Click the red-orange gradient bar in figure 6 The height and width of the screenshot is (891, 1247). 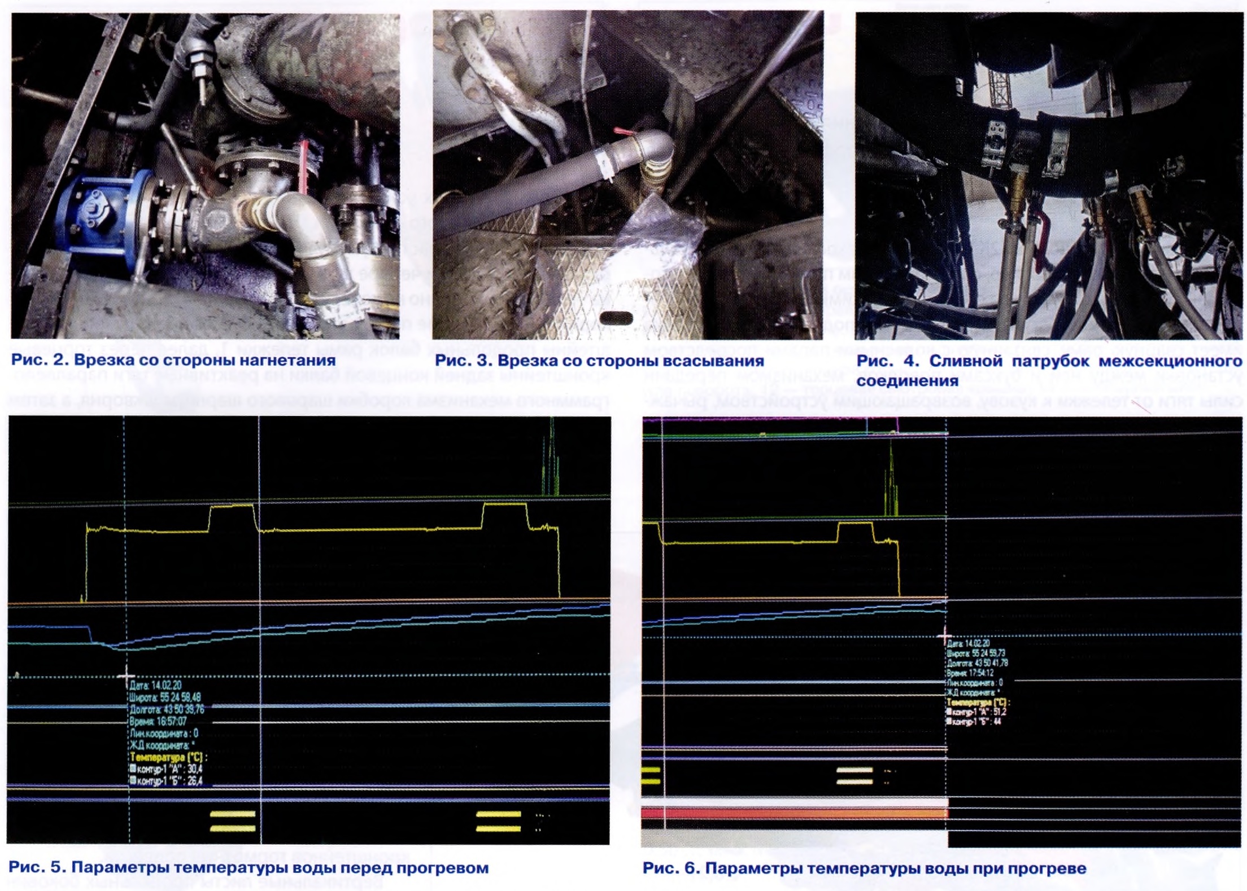[793, 814]
